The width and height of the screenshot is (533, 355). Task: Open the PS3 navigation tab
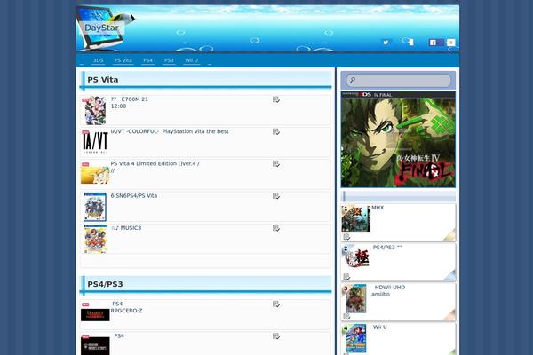(x=169, y=60)
